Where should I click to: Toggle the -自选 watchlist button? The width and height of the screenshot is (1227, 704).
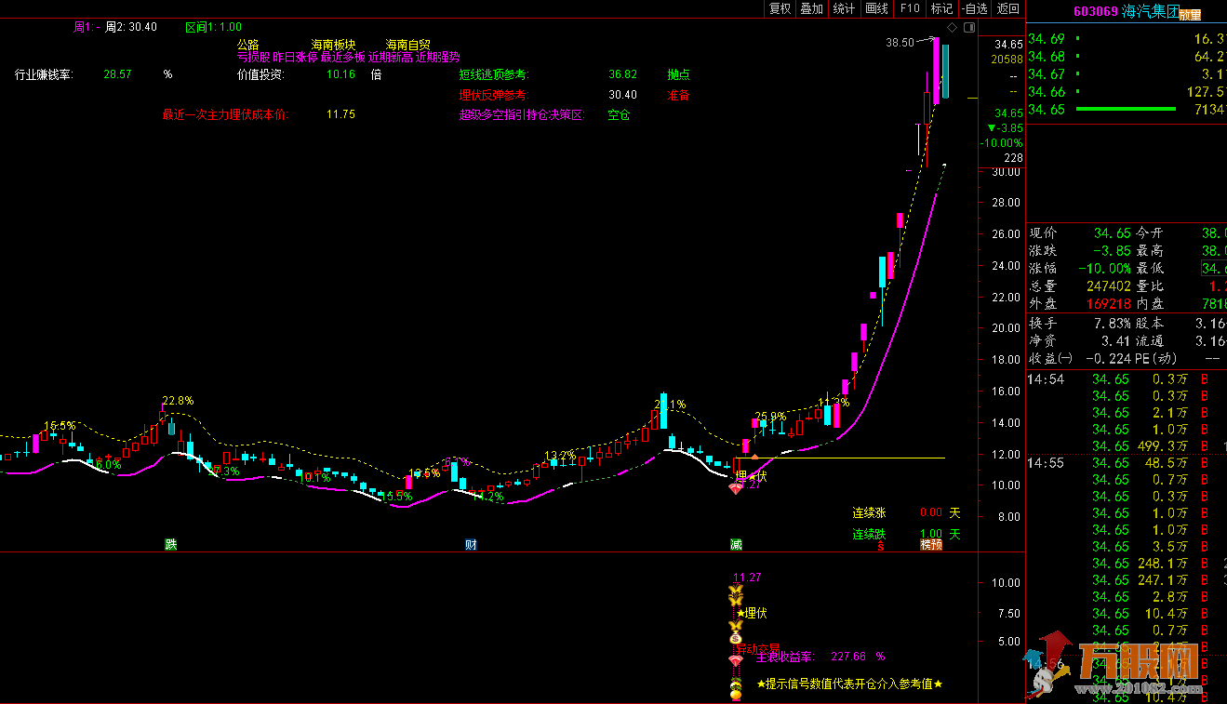point(974,8)
